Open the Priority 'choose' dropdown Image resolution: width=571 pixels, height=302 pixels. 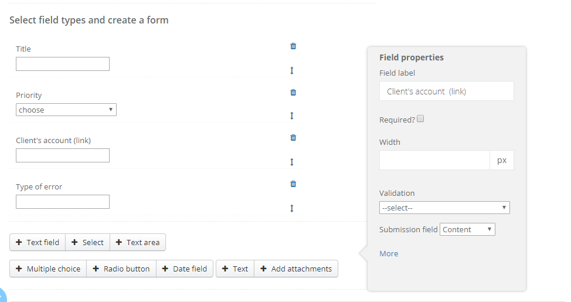(x=66, y=110)
